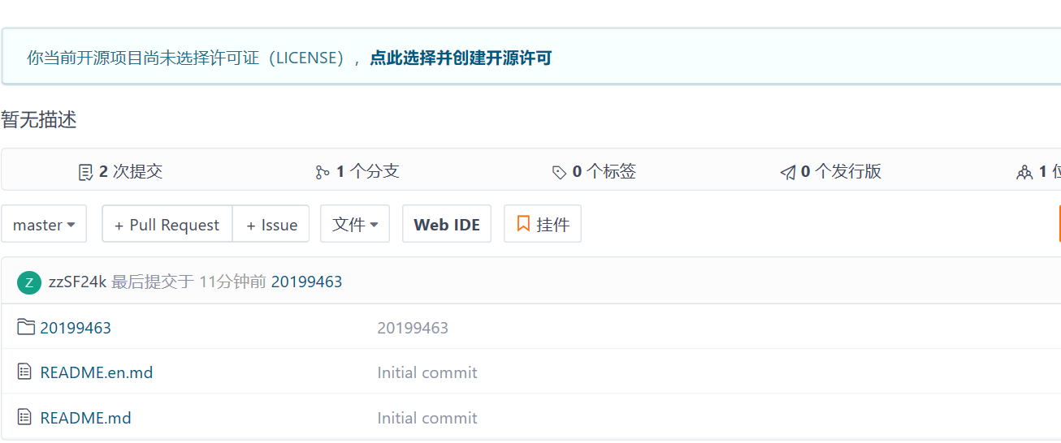Open the README.en.md file
1061x443 pixels.
click(x=97, y=372)
